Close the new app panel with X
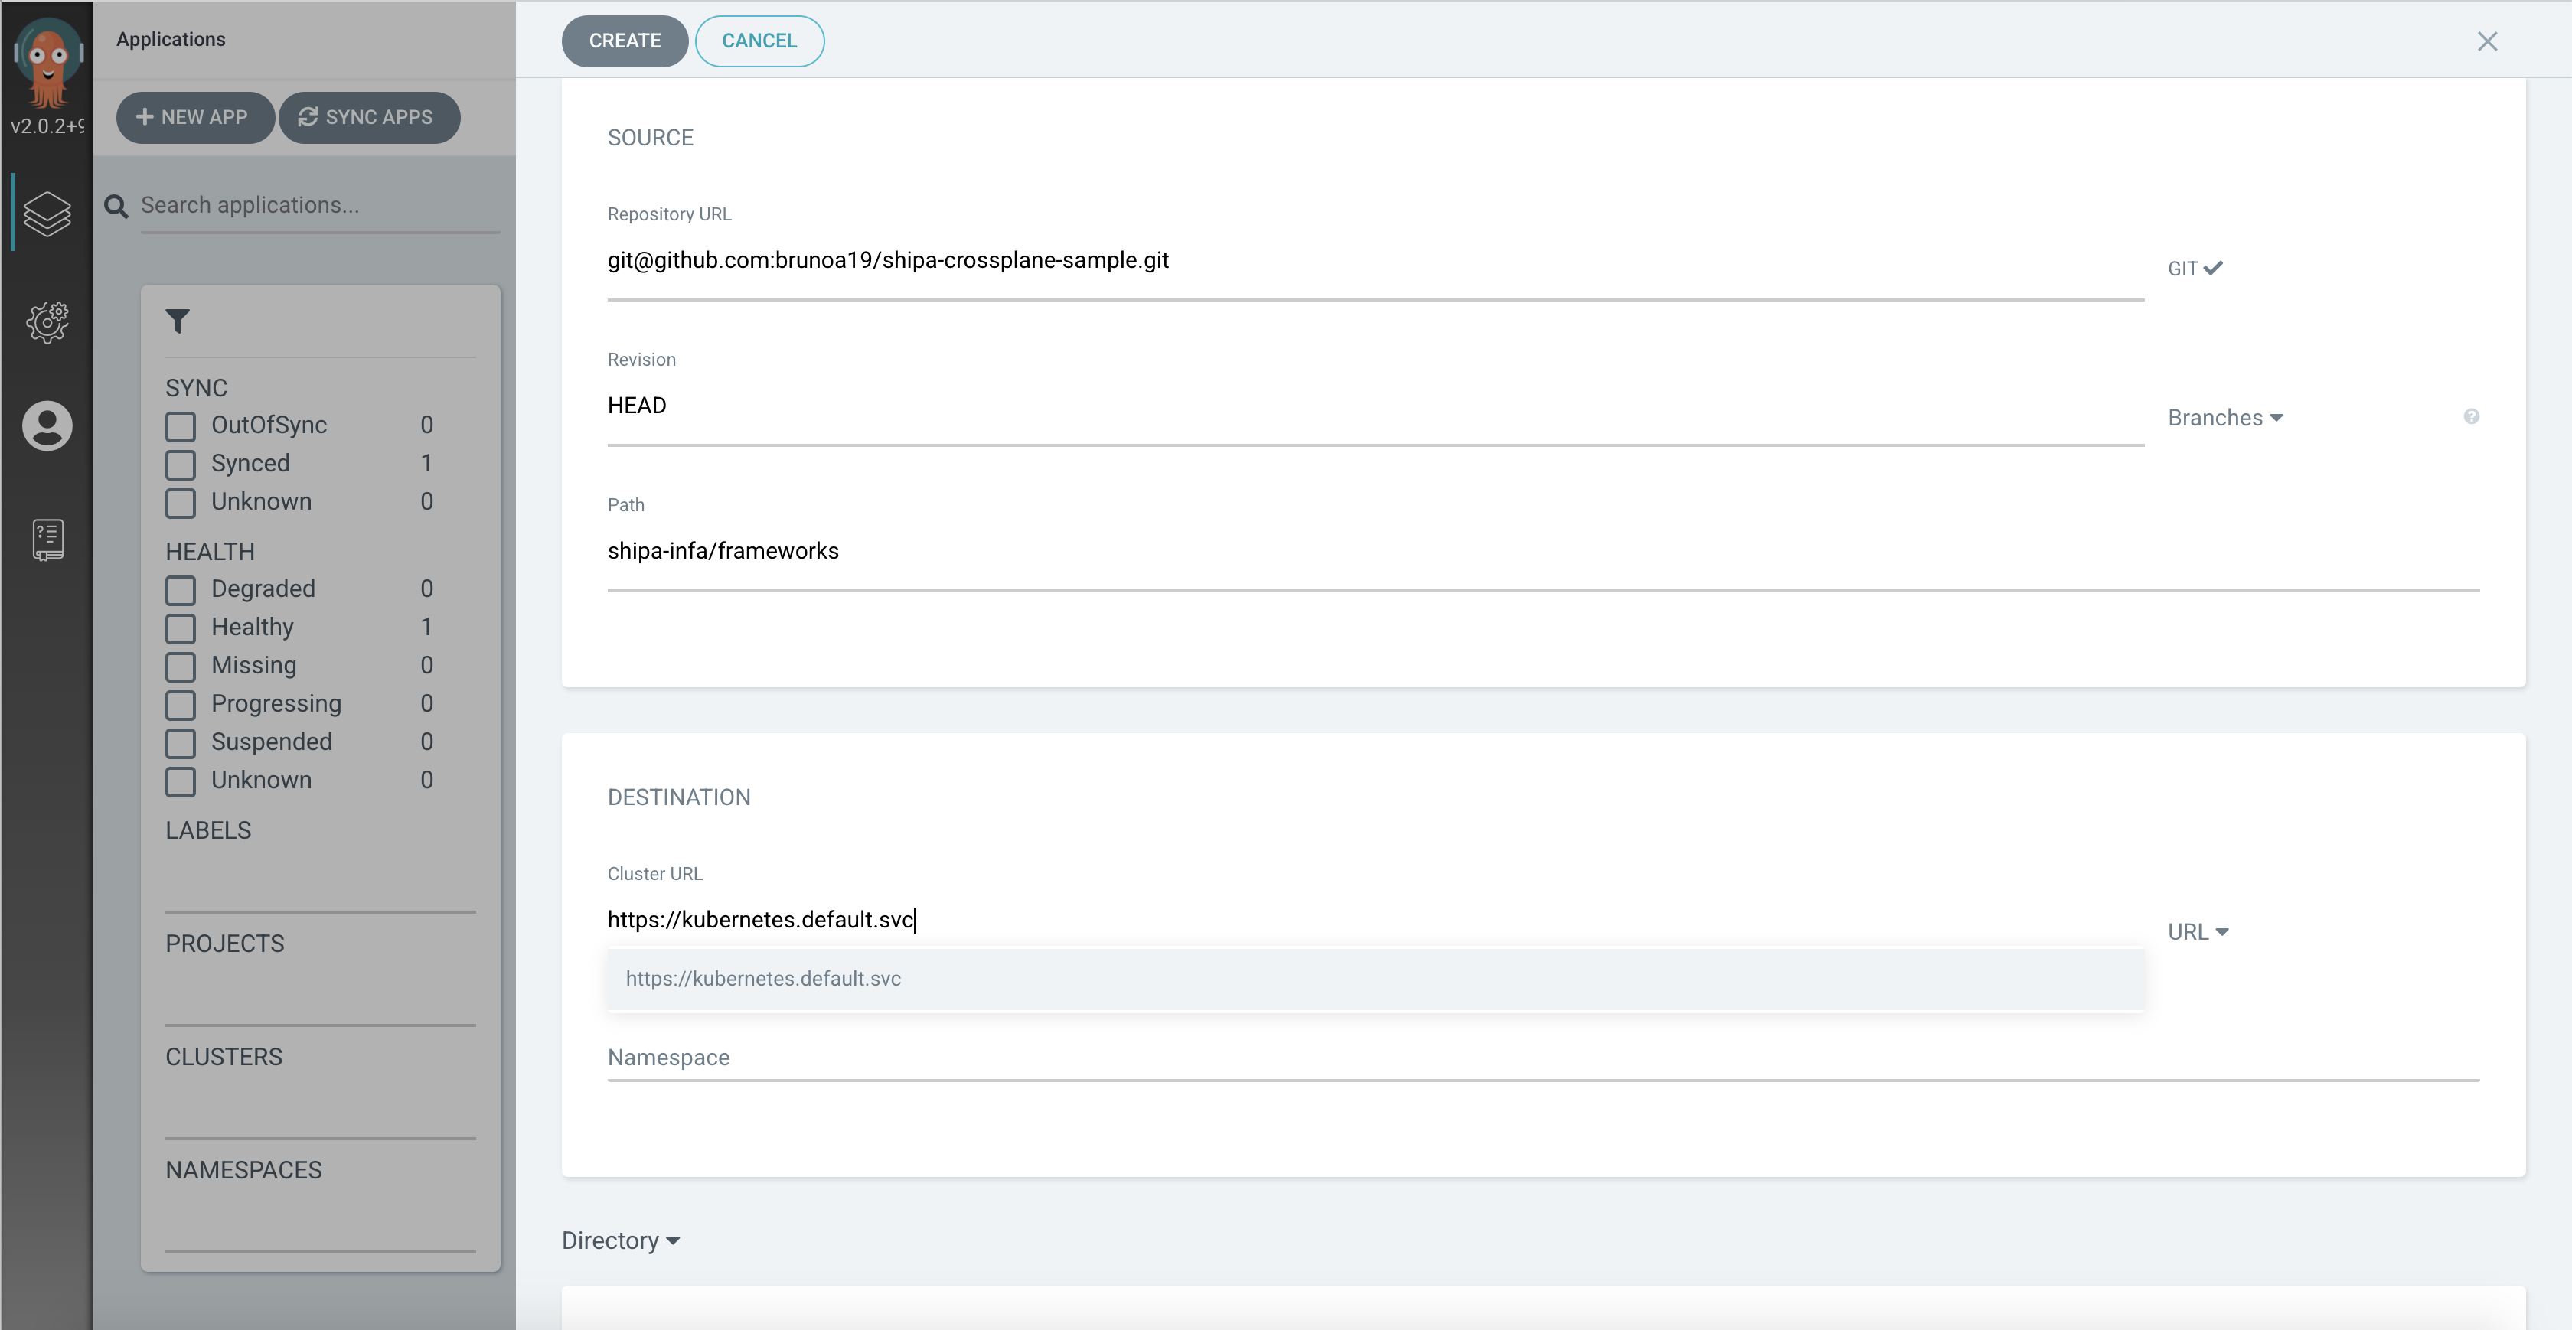Screen dimensions: 2572x1330 [2487, 41]
